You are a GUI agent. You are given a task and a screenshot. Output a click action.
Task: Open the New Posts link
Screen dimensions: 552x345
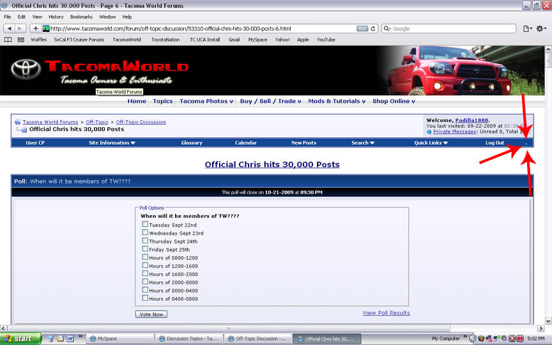tap(304, 142)
